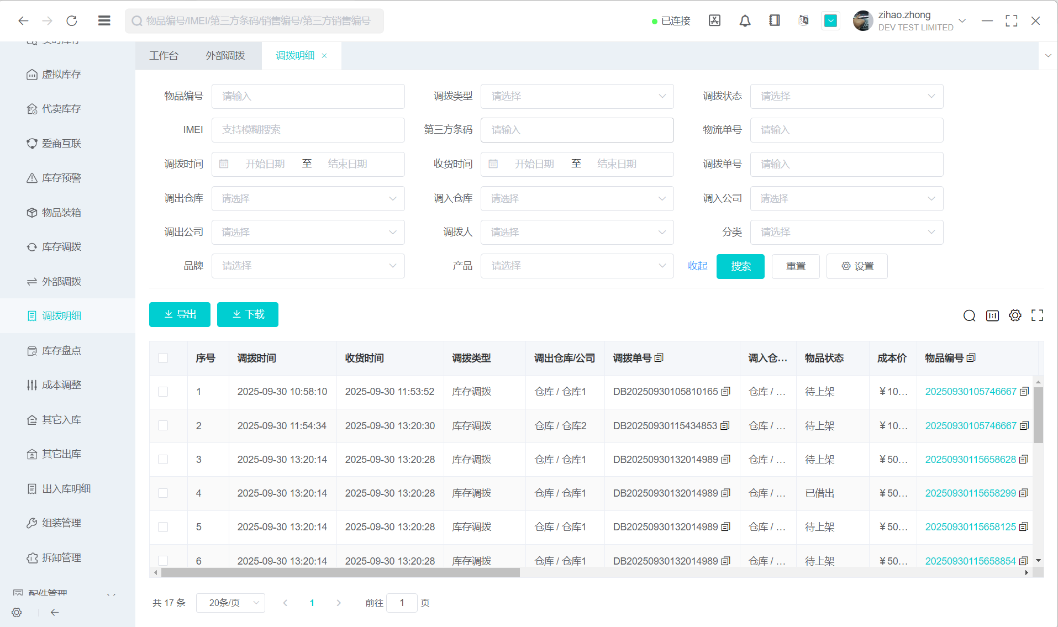Click the table density icon
Viewport: 1058px width, 627px height.
click(992, 315)
